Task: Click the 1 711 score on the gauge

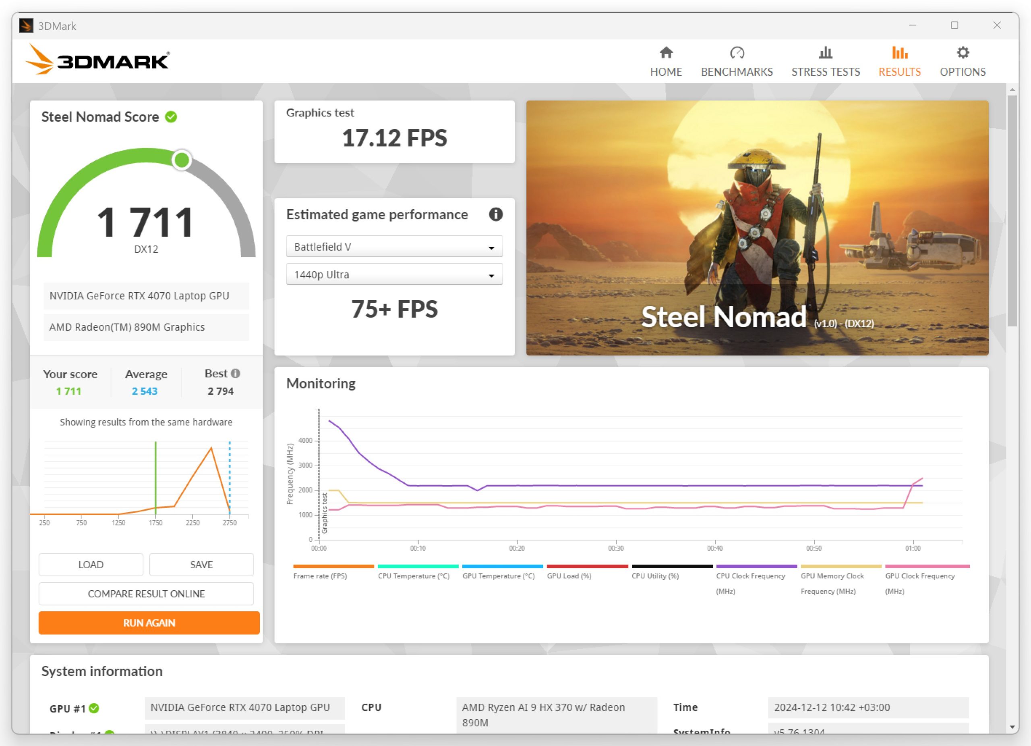Action: pyautogui.click(x=146, y=222)
